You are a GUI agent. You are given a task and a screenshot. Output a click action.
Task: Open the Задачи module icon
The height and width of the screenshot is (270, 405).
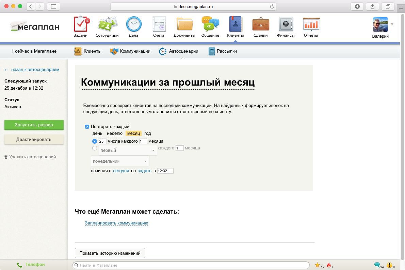point(80,24)
